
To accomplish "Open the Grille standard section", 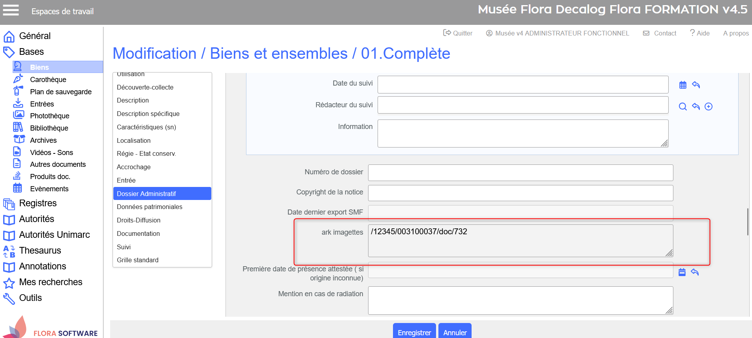I will point(162,260).
